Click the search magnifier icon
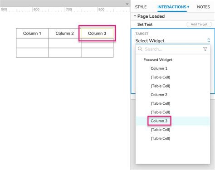This screenshot has width=215, height=170. 140,49
